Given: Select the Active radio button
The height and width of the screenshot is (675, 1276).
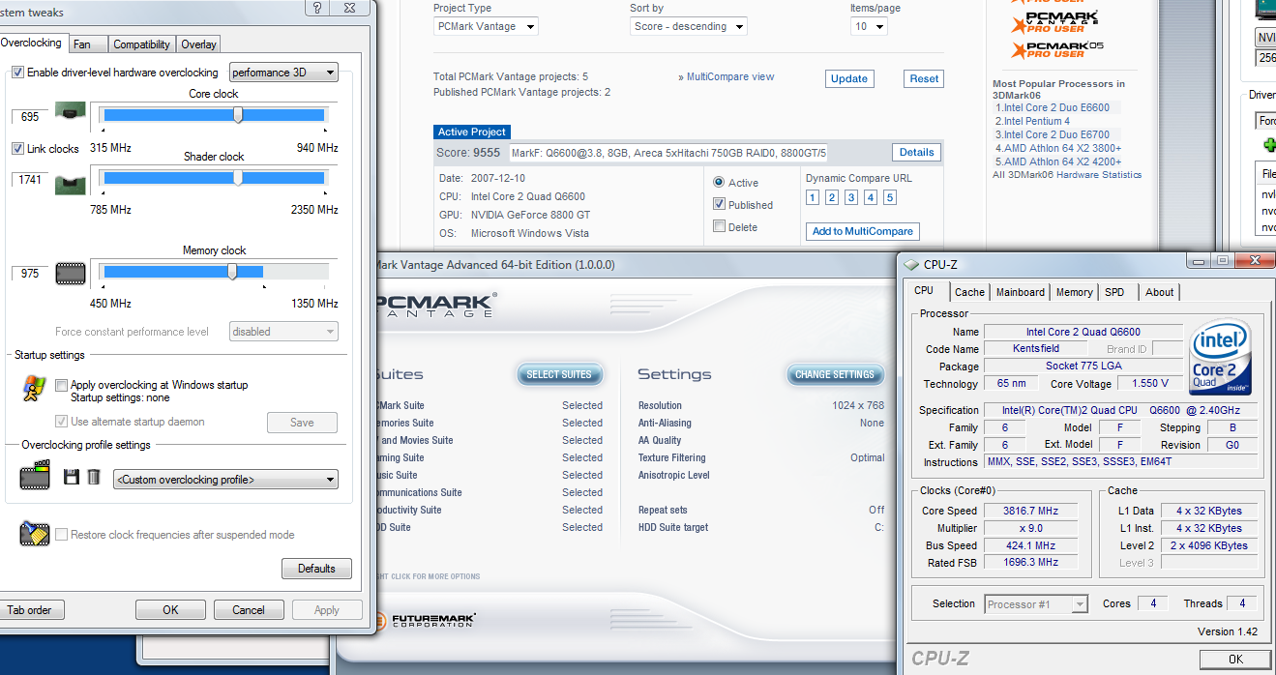Looking at the screenshot, I should [x=719, y=182].
